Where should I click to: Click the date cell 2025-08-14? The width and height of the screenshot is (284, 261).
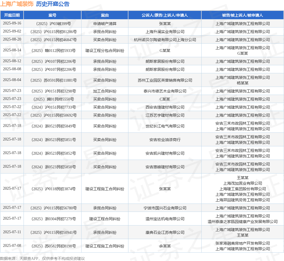click(12, 50)
